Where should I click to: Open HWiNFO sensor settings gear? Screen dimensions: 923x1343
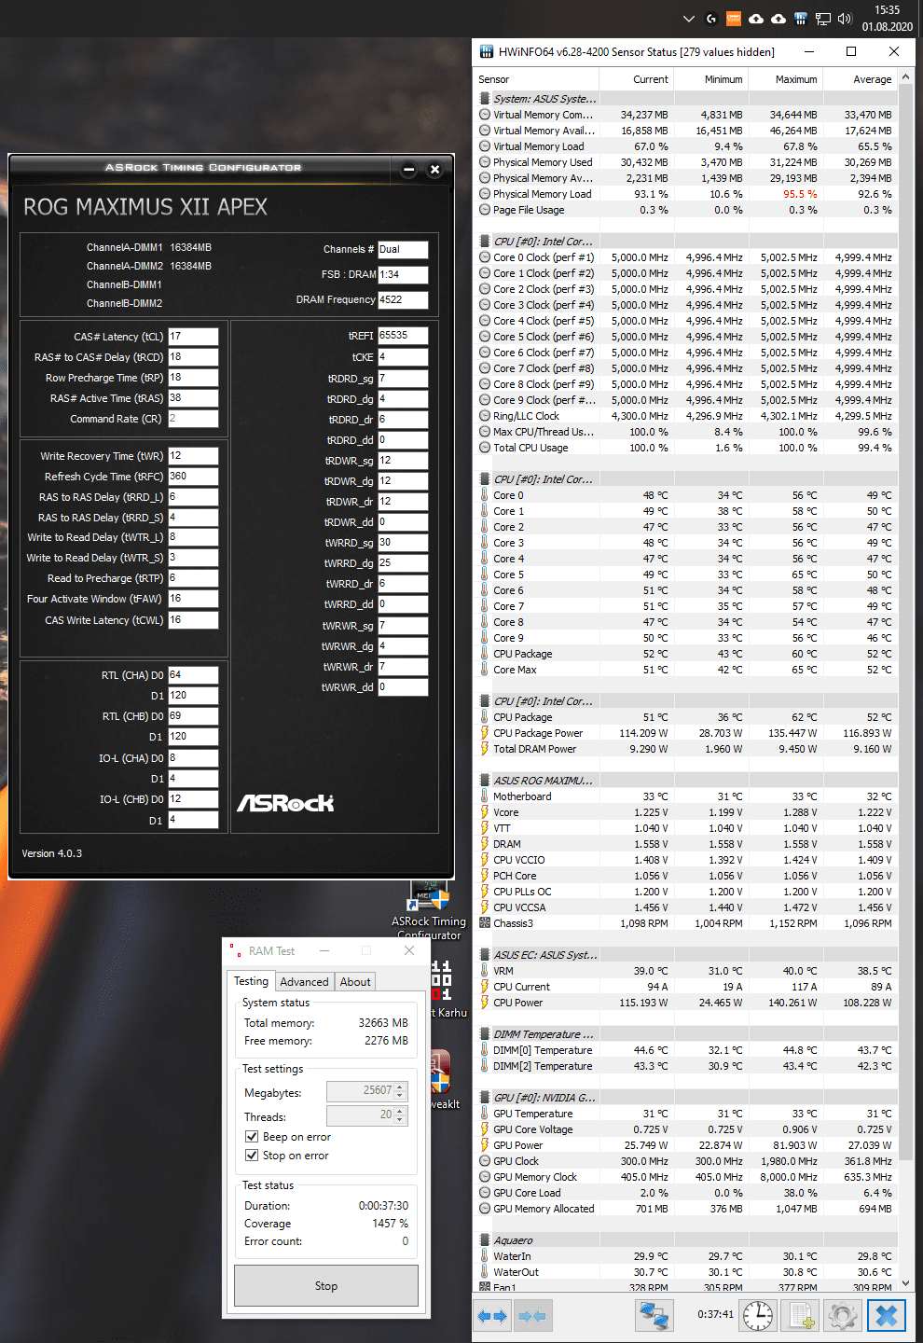point(843,1316)
